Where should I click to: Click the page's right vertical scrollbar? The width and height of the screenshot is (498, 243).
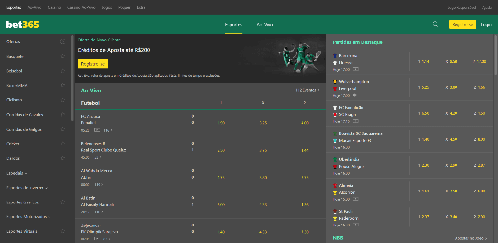click(x=495, y=55)
